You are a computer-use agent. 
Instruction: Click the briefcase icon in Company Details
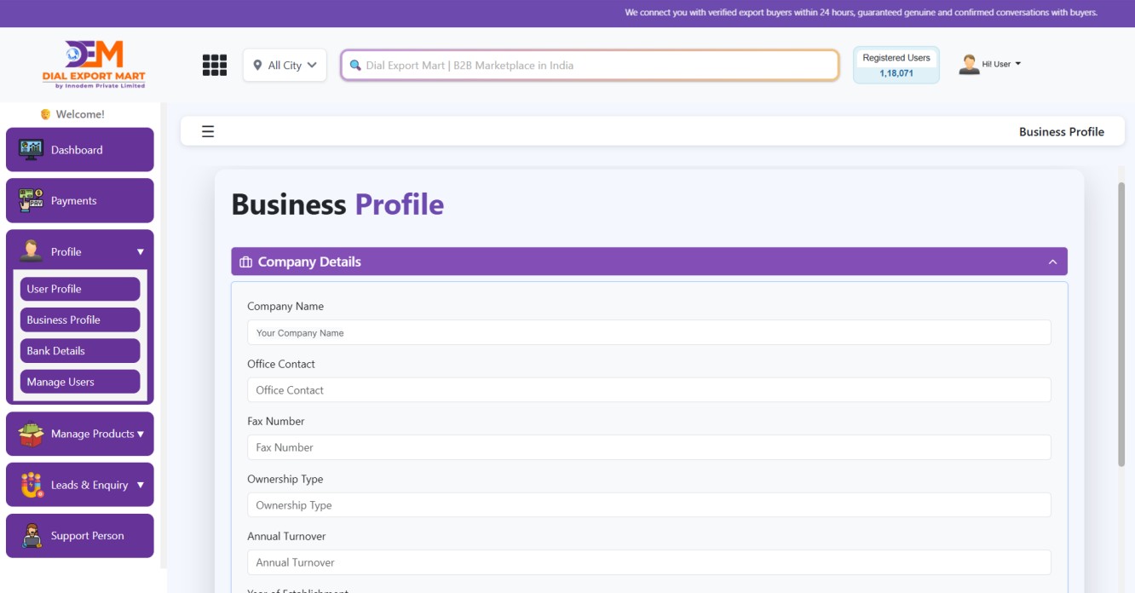246,262
